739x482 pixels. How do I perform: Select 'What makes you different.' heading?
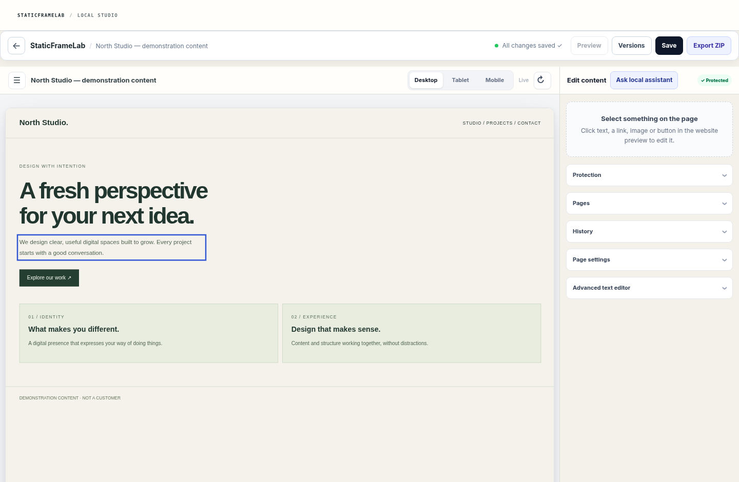(x=74, y=329)
